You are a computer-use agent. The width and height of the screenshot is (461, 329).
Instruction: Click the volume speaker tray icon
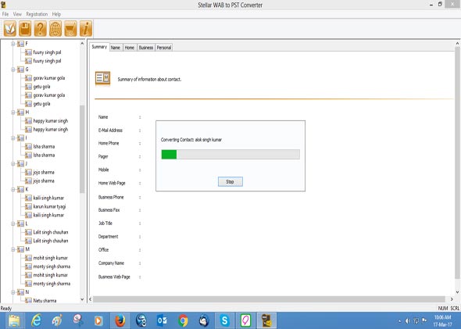pos(408,320)
